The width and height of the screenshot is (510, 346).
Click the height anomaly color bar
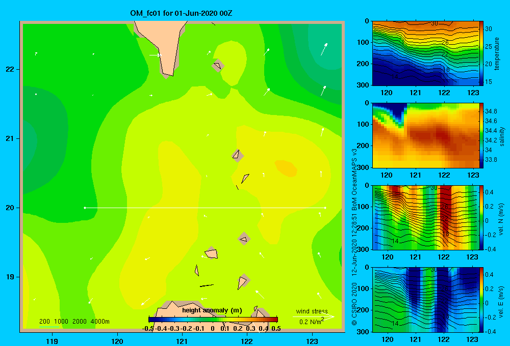pos(213,320)
